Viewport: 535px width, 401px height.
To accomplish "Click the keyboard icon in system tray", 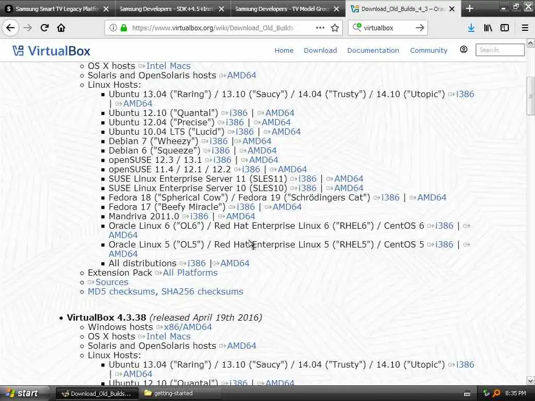I will pyautogui.click(x=467, y=394).
